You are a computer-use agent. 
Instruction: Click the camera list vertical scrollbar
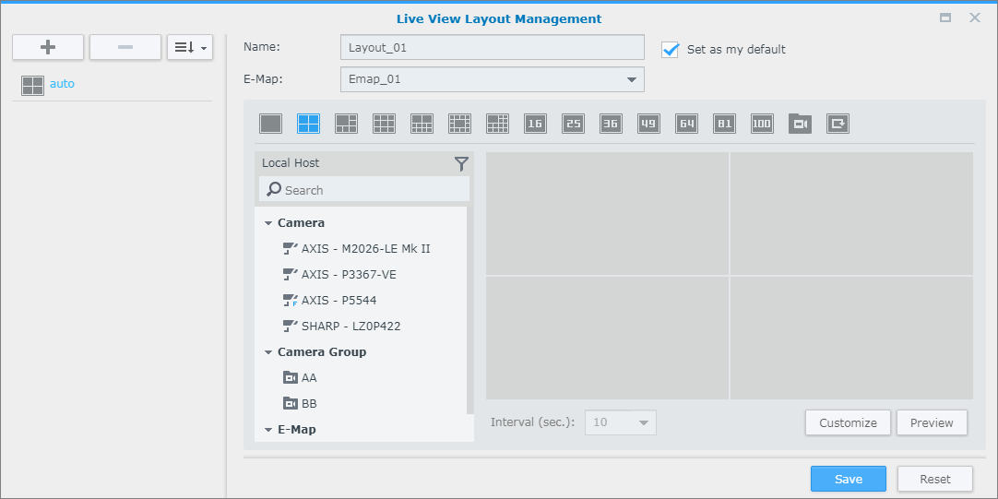[x=470, y=310]
